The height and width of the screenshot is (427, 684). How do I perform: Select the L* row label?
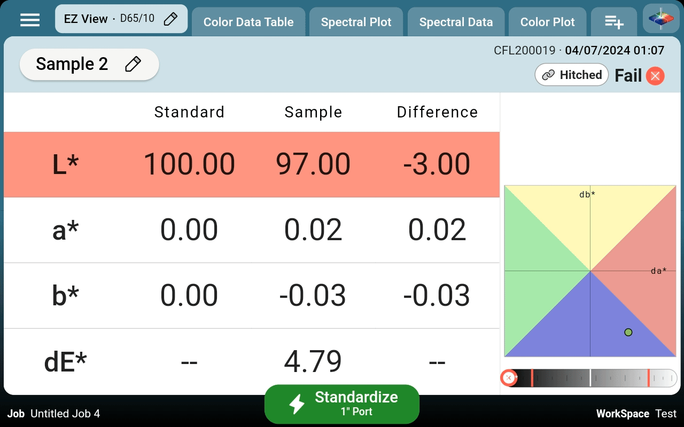click(66, 164)
